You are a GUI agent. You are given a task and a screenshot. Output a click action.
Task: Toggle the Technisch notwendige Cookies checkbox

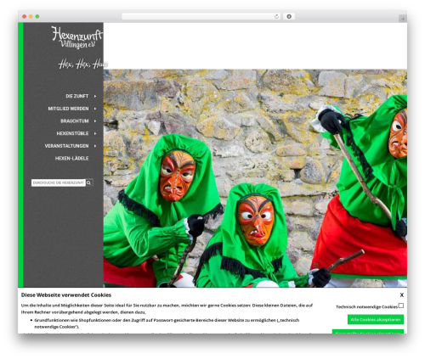(401, 306)
